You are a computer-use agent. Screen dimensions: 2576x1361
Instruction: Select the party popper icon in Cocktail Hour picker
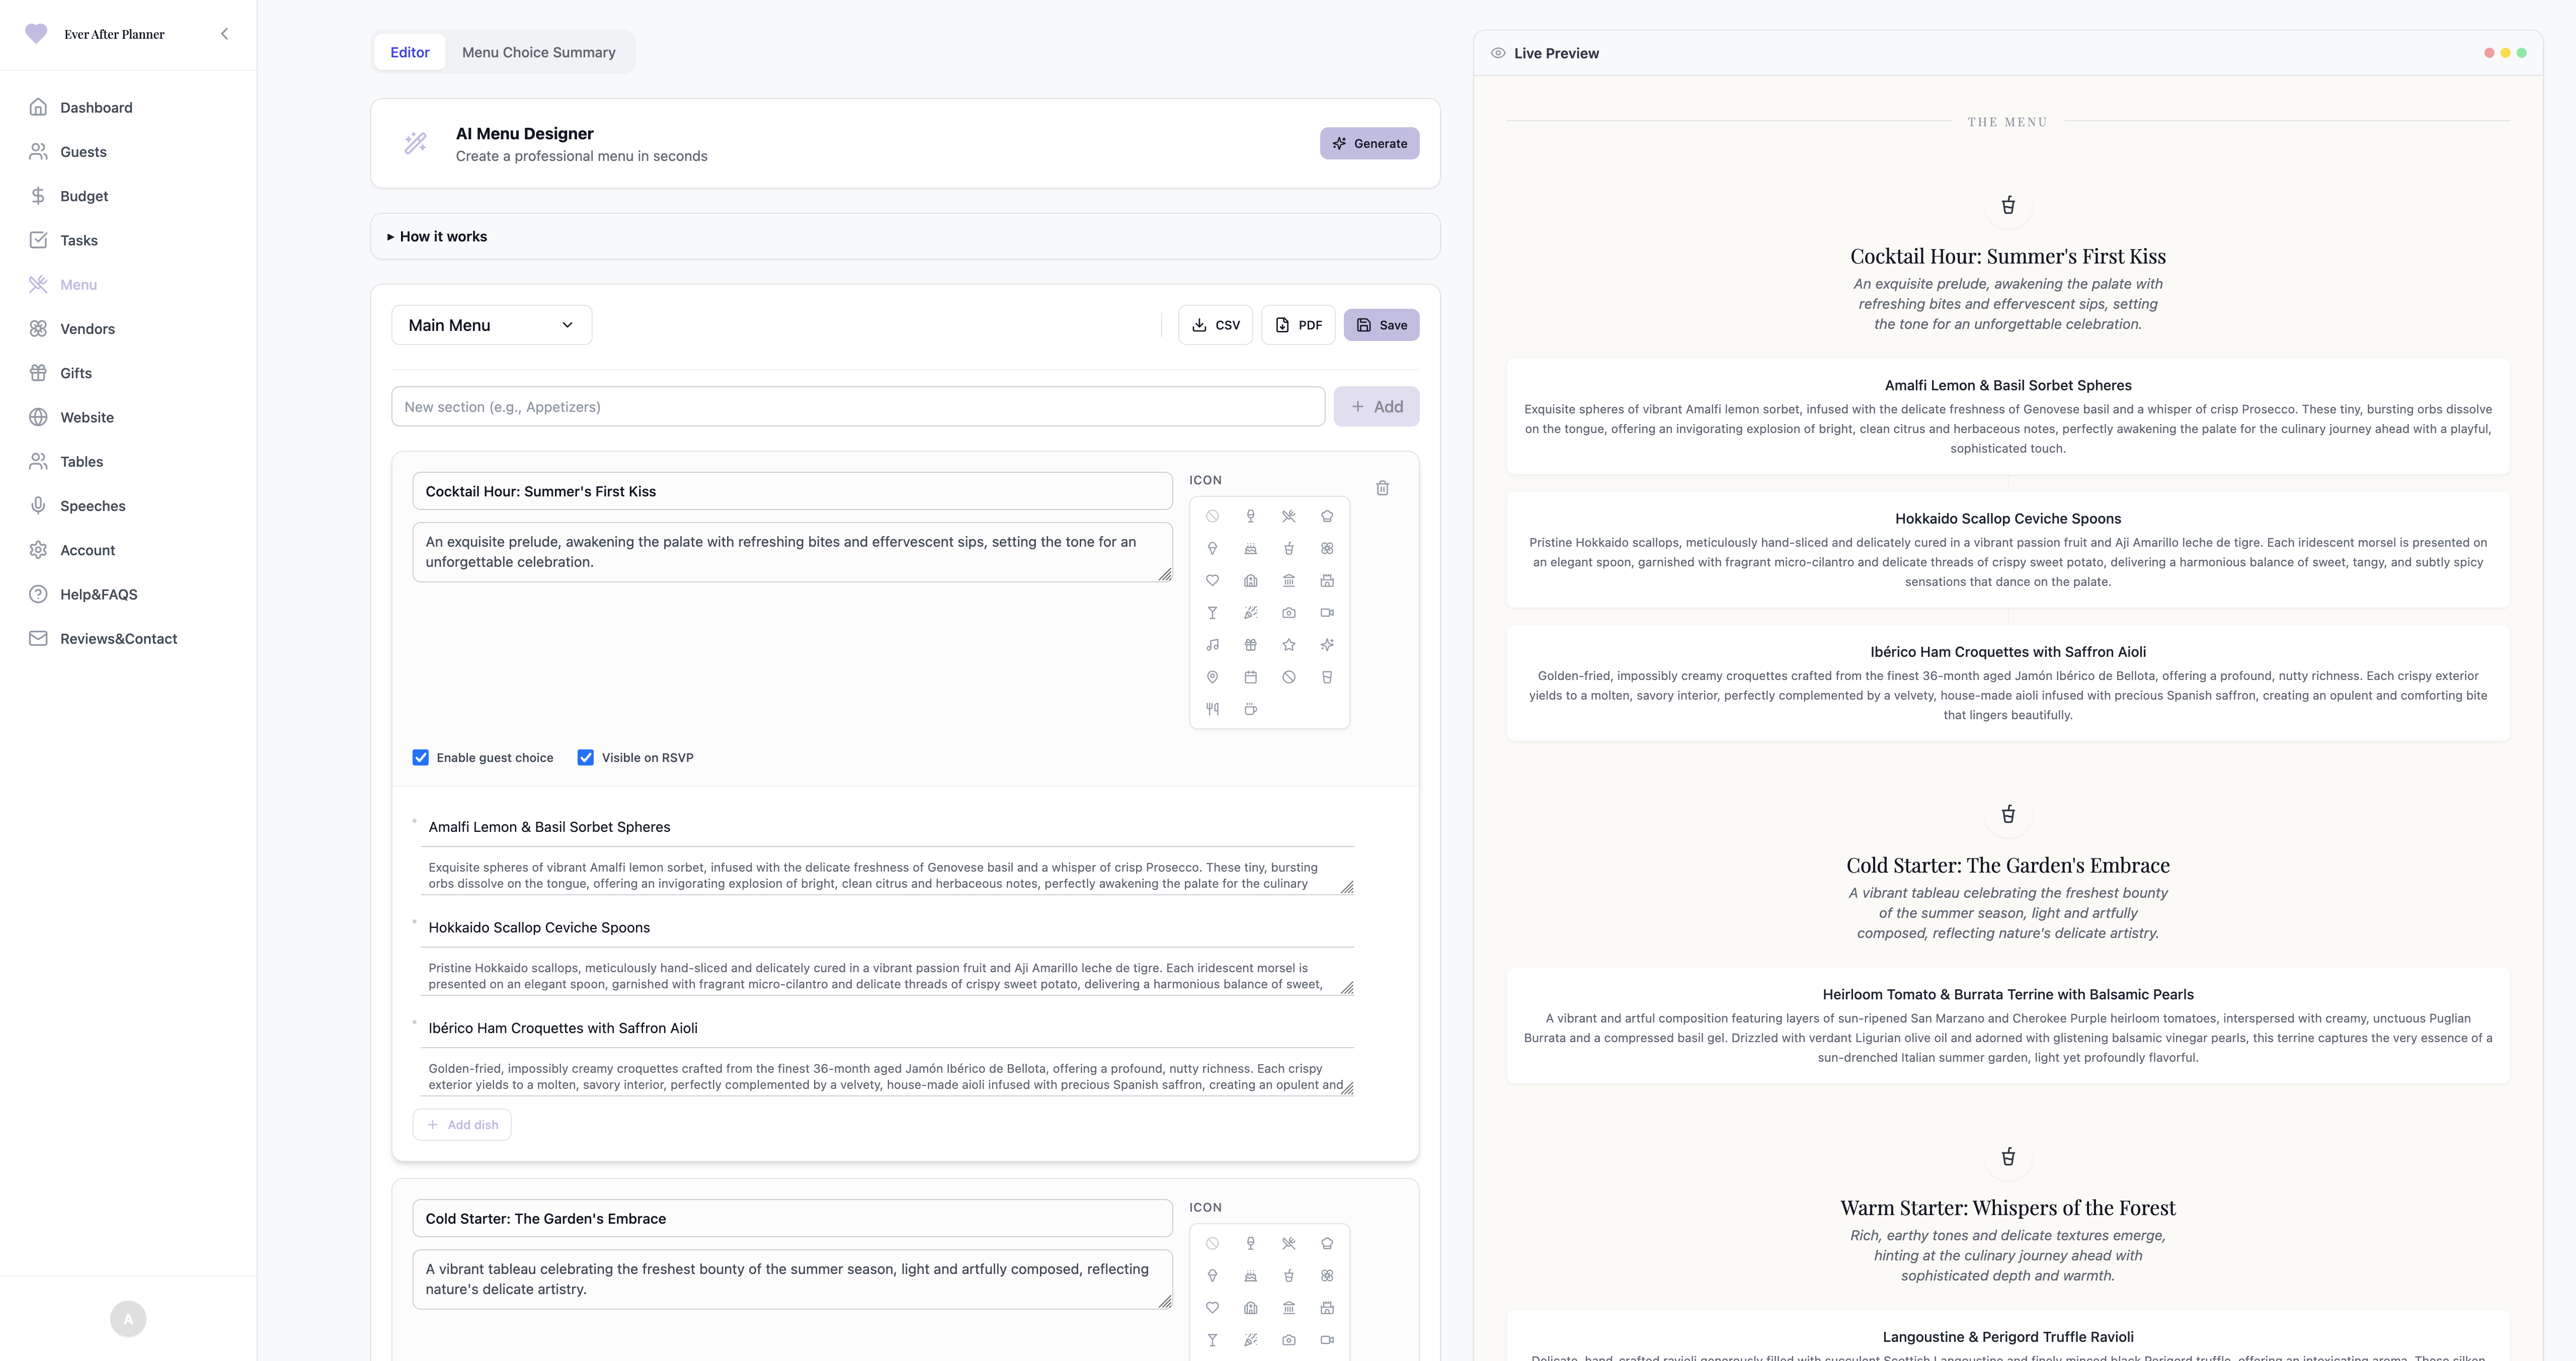[x=1250, y=613]
